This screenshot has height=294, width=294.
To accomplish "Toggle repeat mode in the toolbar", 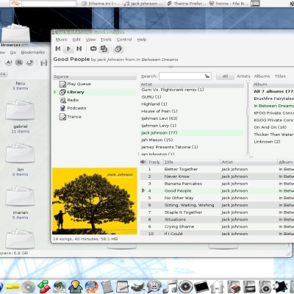I will (93, 49).
